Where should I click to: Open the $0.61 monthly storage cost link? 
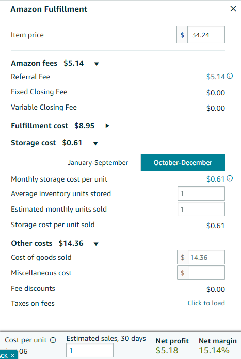click(x=216, y=179)
